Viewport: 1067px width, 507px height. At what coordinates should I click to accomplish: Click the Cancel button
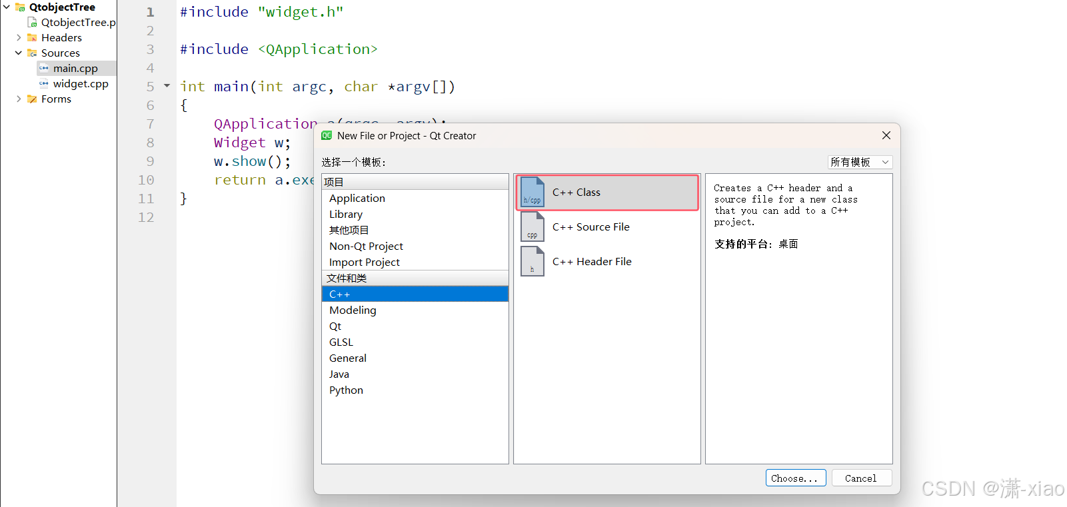pos(861,478)
